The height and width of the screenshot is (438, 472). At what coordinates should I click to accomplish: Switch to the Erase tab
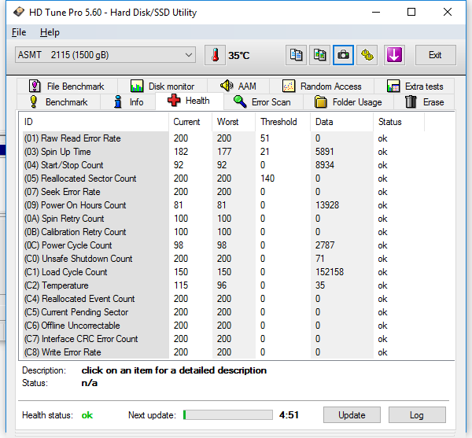click(425, 102)
